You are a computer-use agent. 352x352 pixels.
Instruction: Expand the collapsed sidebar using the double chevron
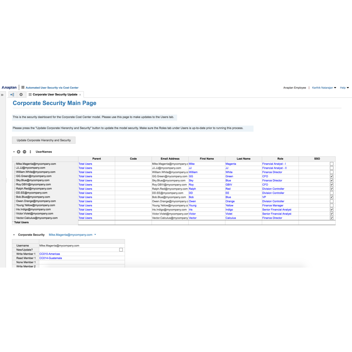[2, 95]
